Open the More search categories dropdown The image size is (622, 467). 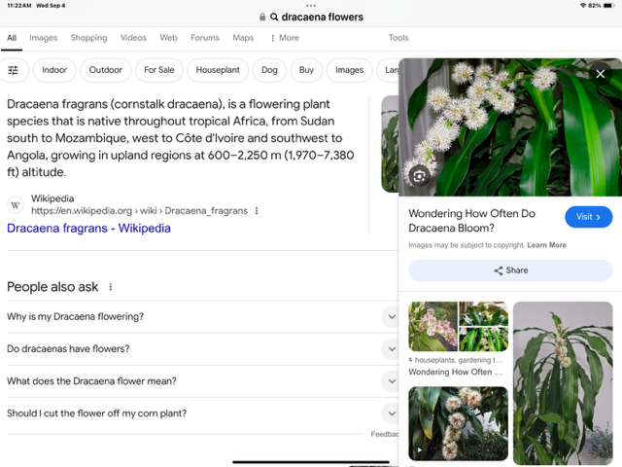[284, 38]
